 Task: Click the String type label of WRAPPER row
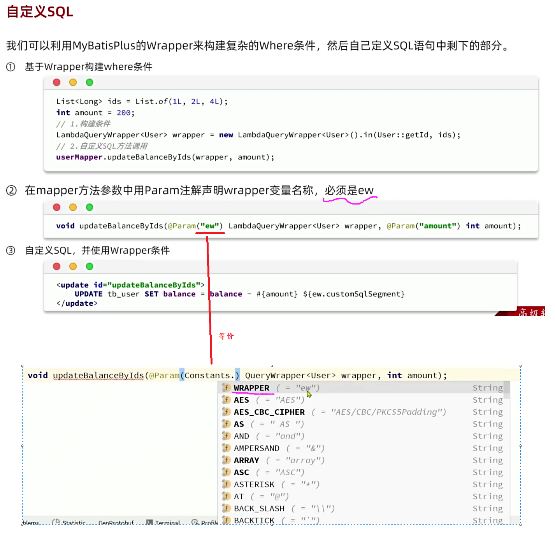(488, 388)
